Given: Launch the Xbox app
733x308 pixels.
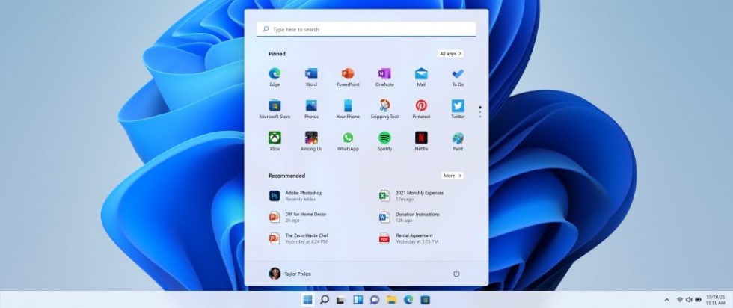Looking at the screenshot, I should pyautogui.click(x=275, y=138).
